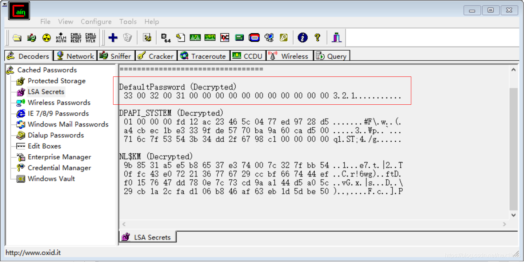Select Windows Mail Passwords tree item
Image resolution: width=524 pixels, height=262 pixels.
[x=68, y=124]
